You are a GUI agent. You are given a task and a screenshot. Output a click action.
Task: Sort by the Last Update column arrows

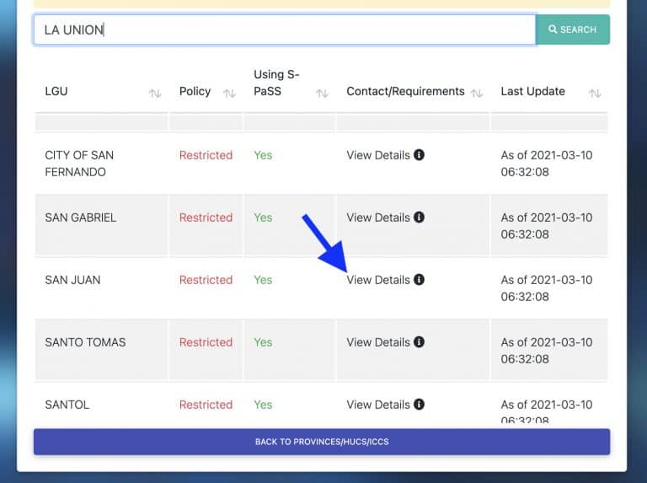595,93
